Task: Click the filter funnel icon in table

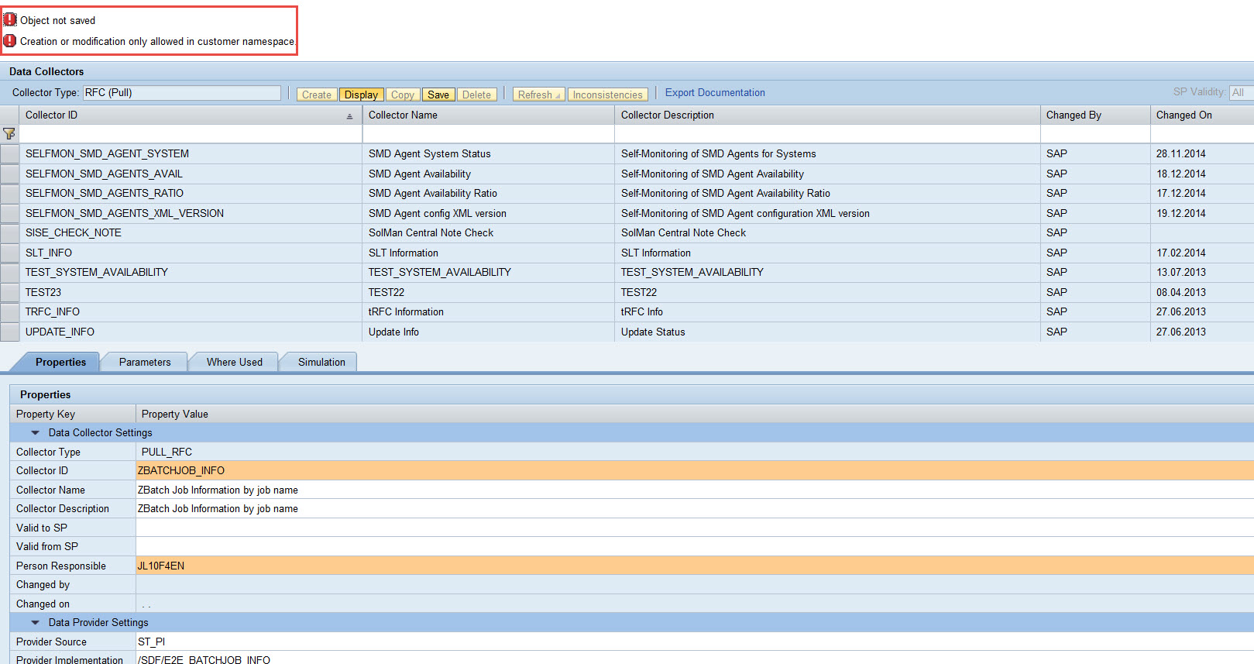Action: point(9,134)
